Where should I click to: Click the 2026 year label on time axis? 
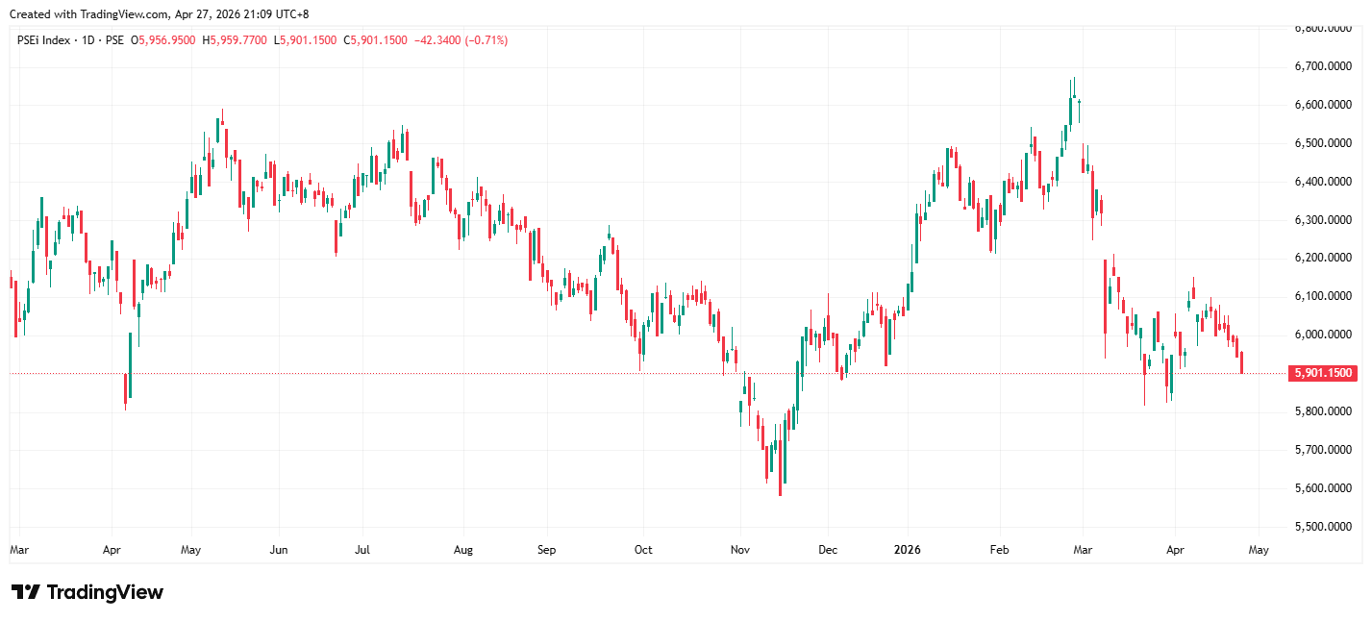tap(907, 551)
